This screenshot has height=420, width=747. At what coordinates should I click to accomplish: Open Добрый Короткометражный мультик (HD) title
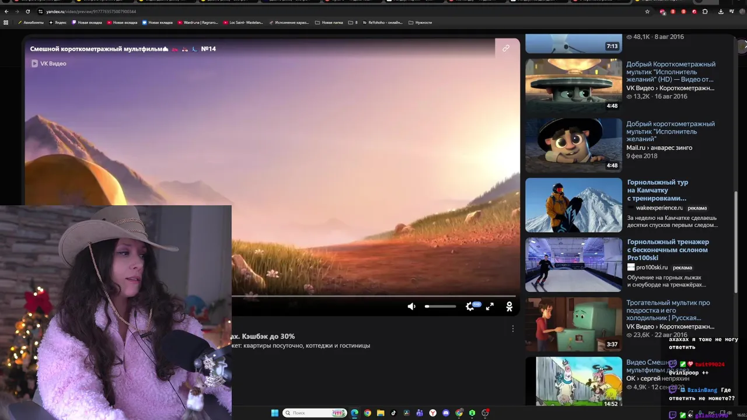click(671, 72)
